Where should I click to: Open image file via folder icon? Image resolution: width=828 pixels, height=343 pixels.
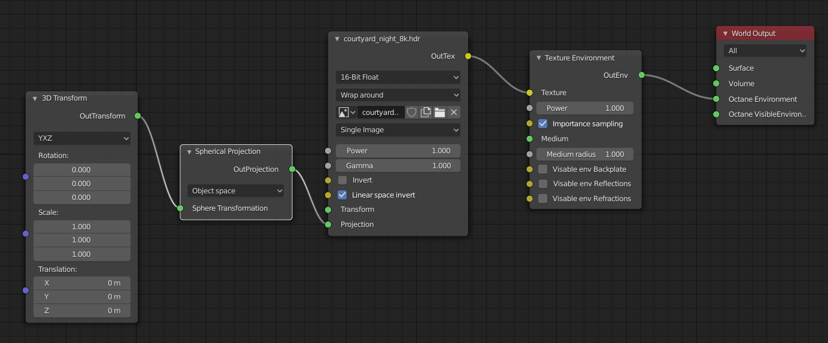(439, 113)
